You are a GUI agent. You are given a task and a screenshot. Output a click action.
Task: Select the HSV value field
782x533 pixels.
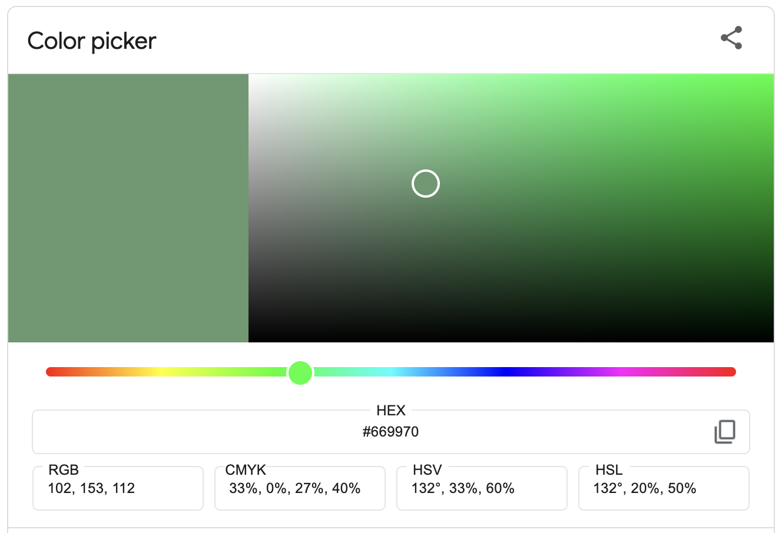pos(482,488)
